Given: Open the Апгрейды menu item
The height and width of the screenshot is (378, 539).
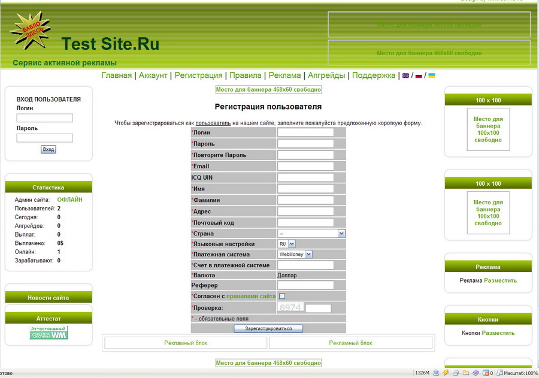Looking at the screenshot, I should [x=326, y=75].
